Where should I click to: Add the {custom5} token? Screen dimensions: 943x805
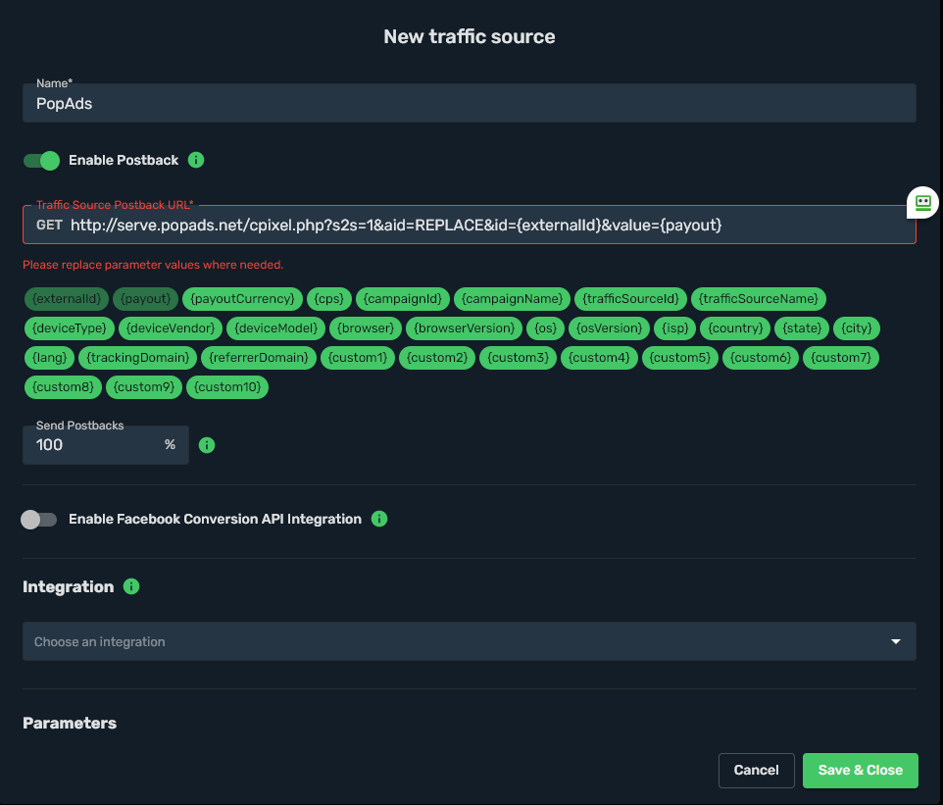[x=680, y=358]
